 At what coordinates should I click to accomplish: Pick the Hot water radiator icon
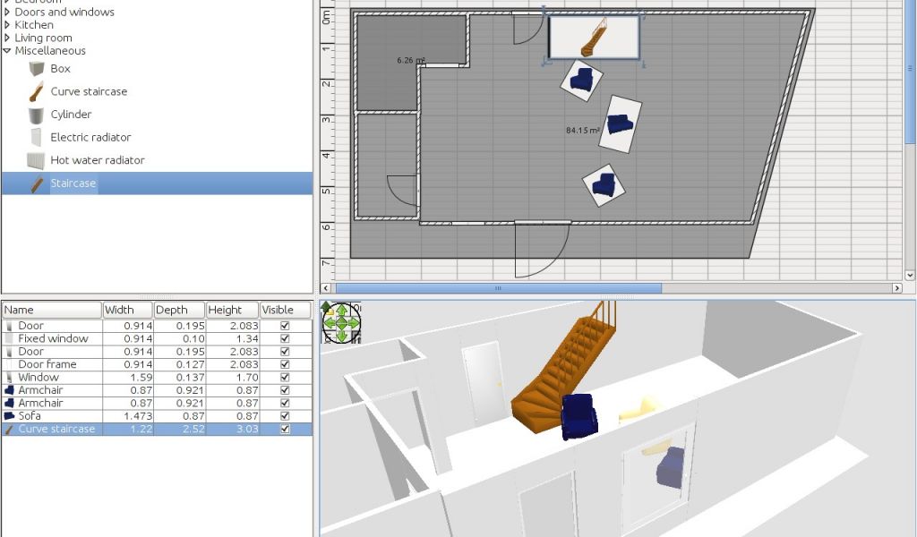(x=36, y=160)
